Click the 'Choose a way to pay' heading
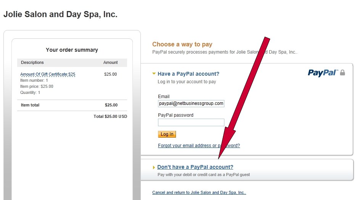358x200 pixels. (182, 44)
